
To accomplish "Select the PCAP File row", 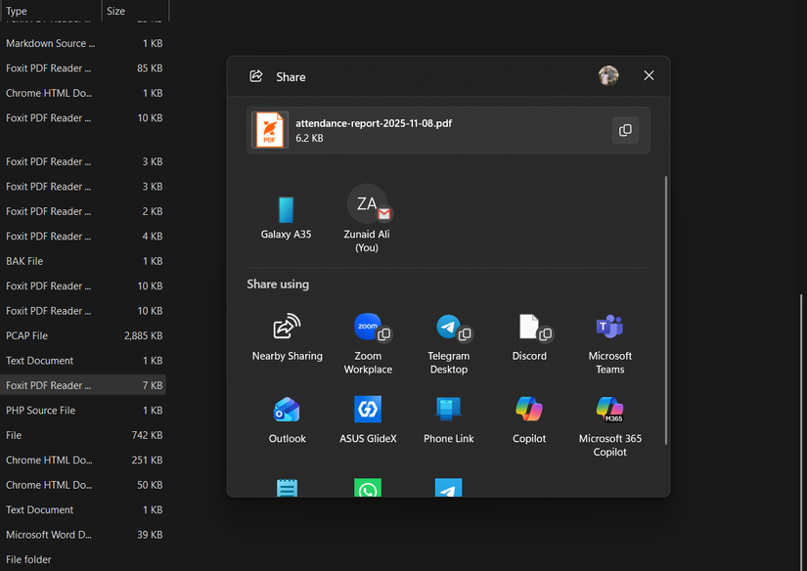I will click(x=83, y=336).
